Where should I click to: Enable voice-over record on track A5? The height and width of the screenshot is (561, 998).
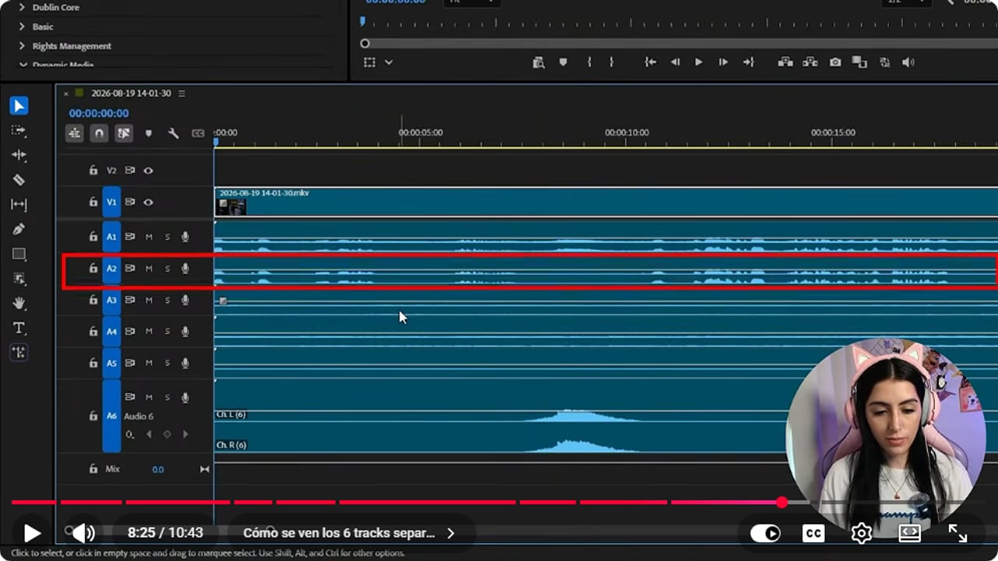(185, 363)
